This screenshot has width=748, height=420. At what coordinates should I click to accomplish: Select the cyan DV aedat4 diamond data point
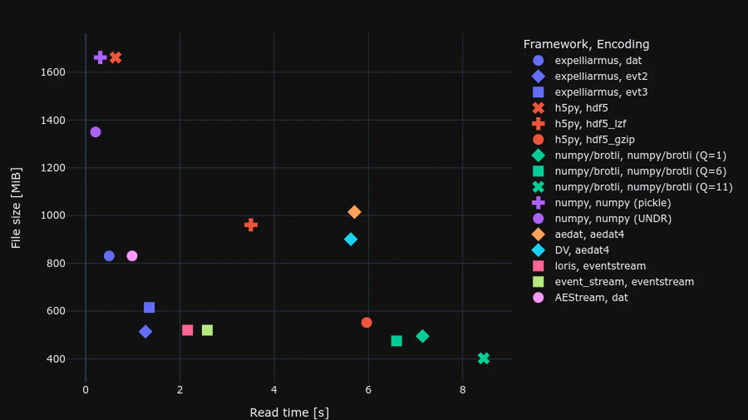pyautogui.click(x=351, y=239)
